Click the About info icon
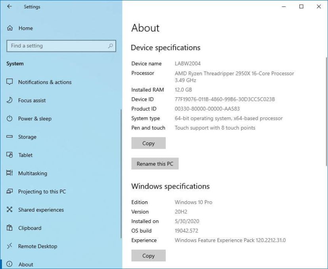This screenshot has height=269, width=328. coord(10,264)
